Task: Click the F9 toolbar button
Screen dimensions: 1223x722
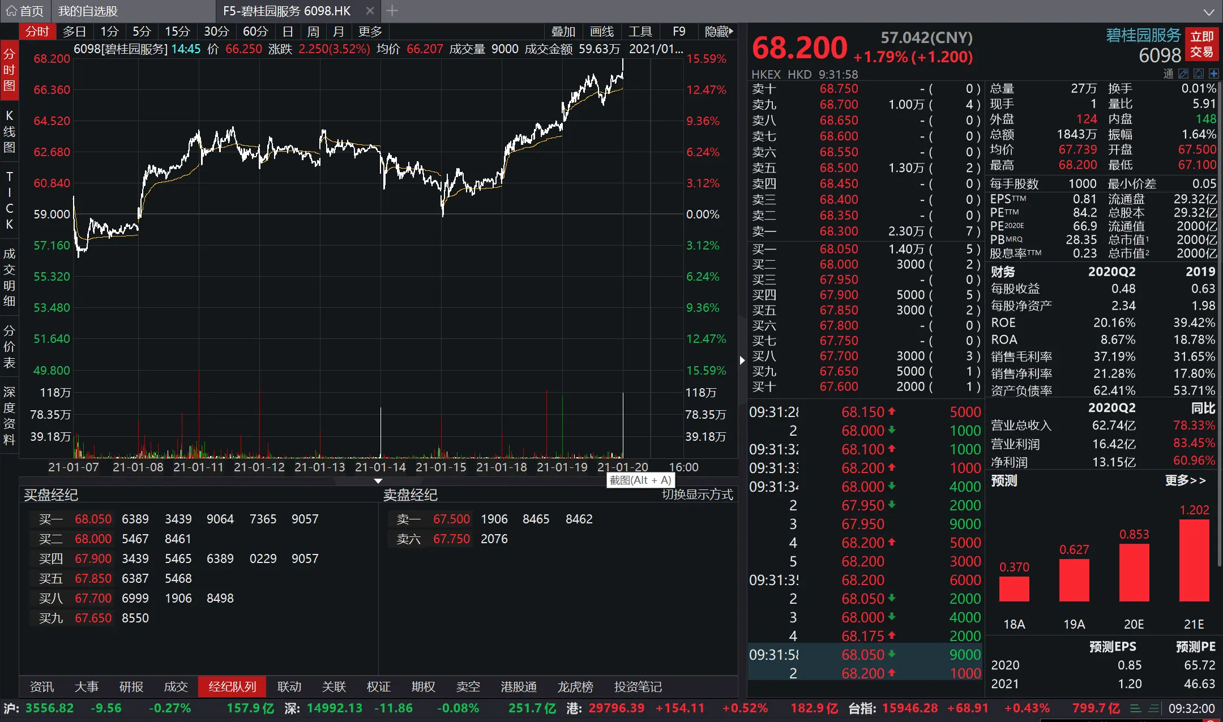Action: point(679,32)
